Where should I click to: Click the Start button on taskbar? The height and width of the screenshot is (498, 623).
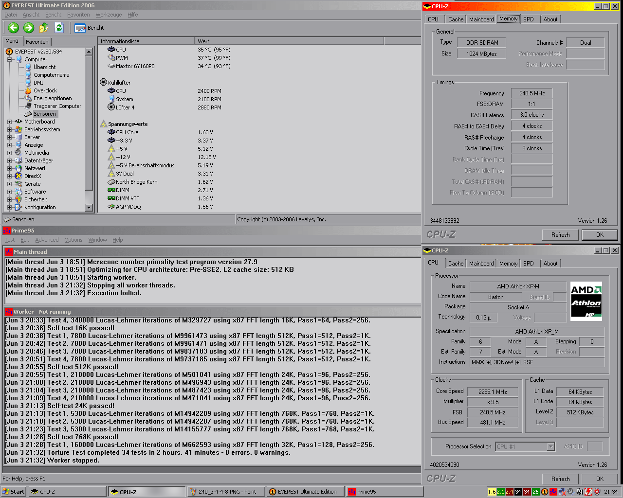click(13, 492)
